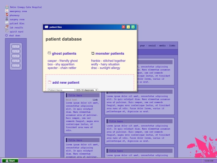Close the patient files window
Viewport: 217px width, 163px height.
(x=124, y=27)
